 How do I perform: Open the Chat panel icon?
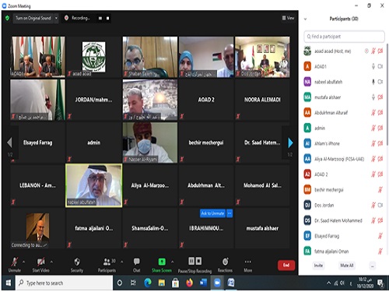(136, 262)
